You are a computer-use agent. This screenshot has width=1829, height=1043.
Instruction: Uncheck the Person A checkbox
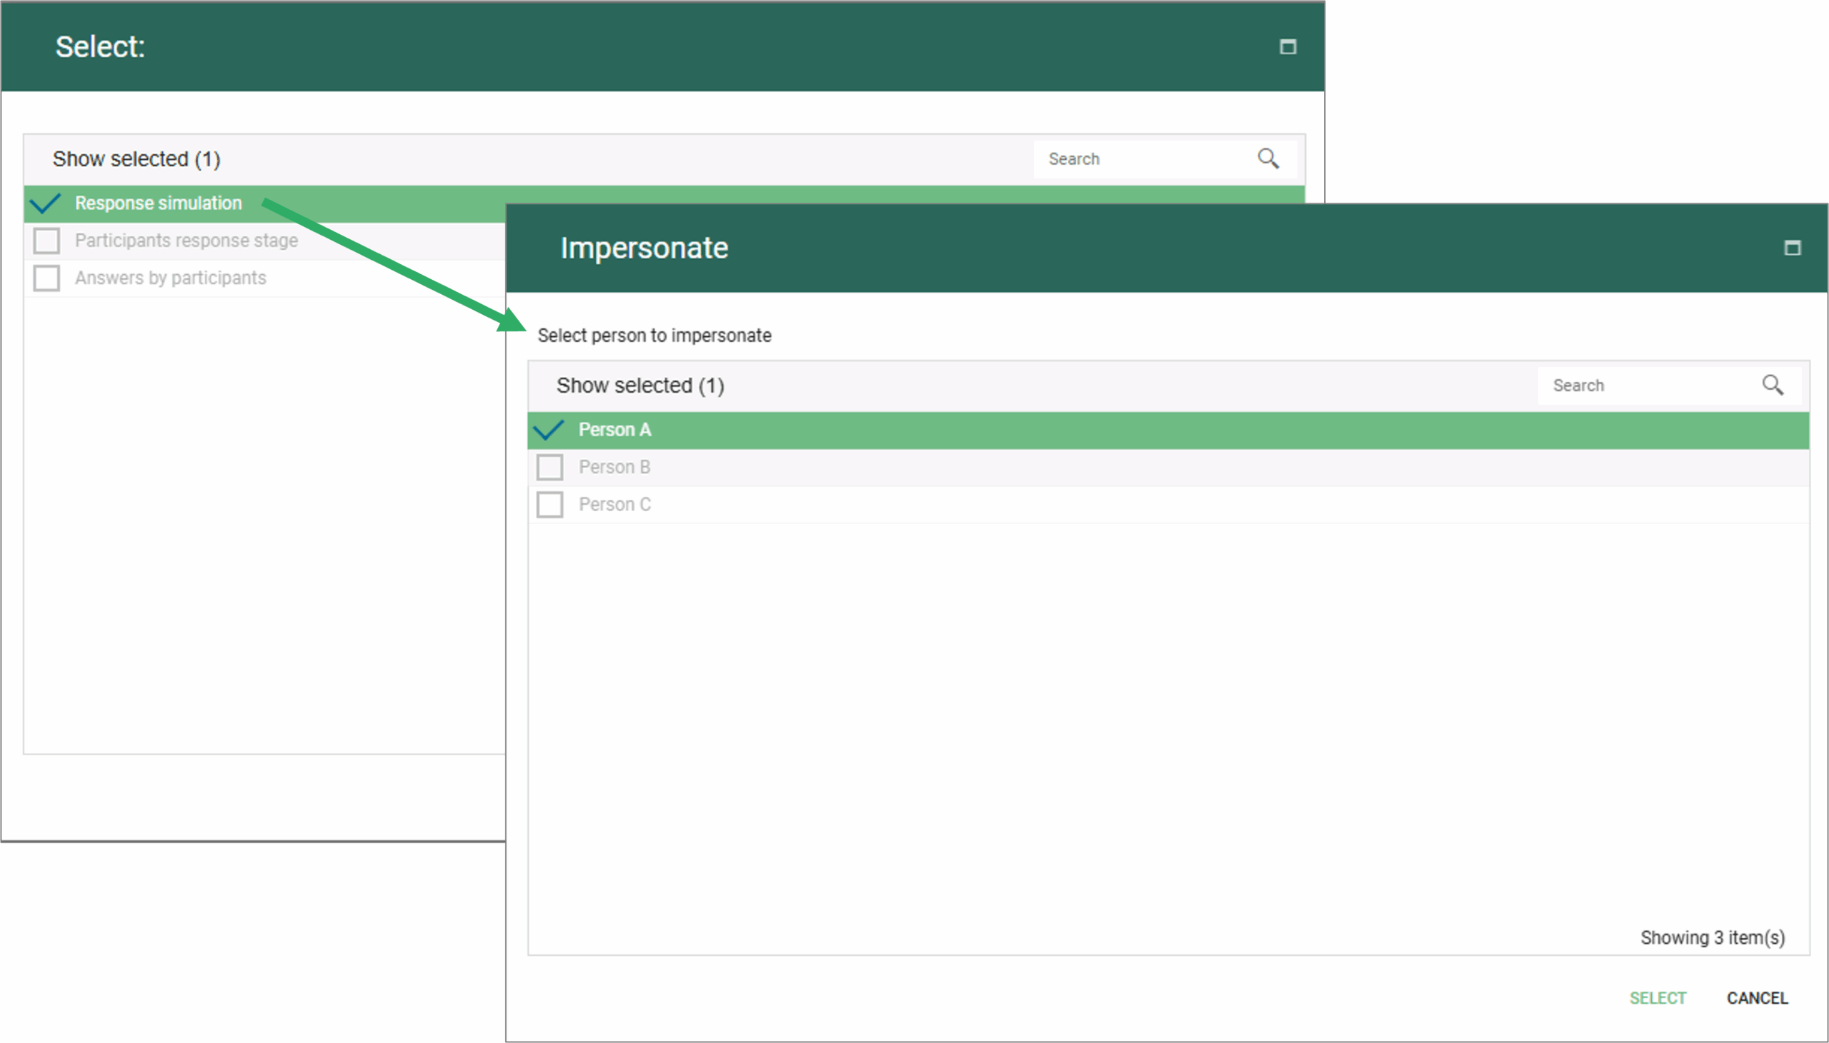point(549,430)
